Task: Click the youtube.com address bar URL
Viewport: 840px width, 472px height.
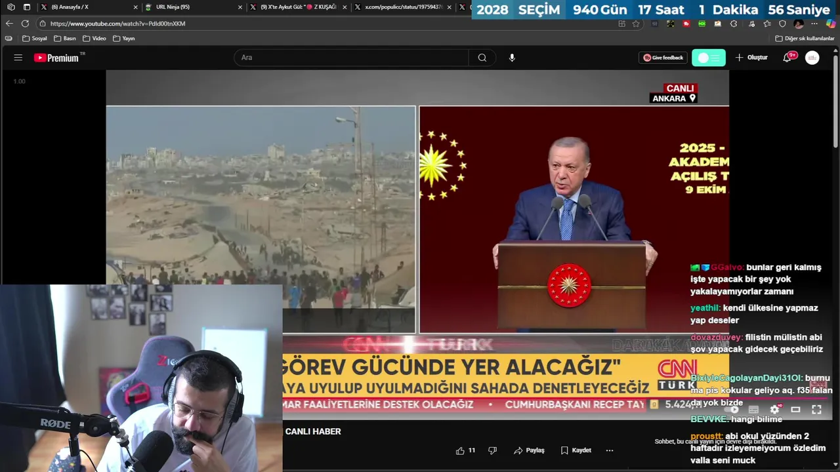Action: [x=118, y=24]
